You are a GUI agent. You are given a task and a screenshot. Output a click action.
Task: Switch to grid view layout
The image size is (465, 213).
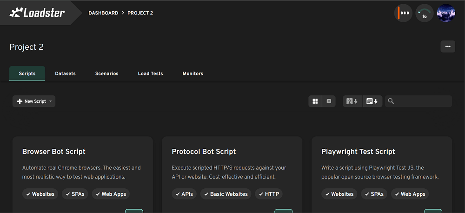pos(315,101)
